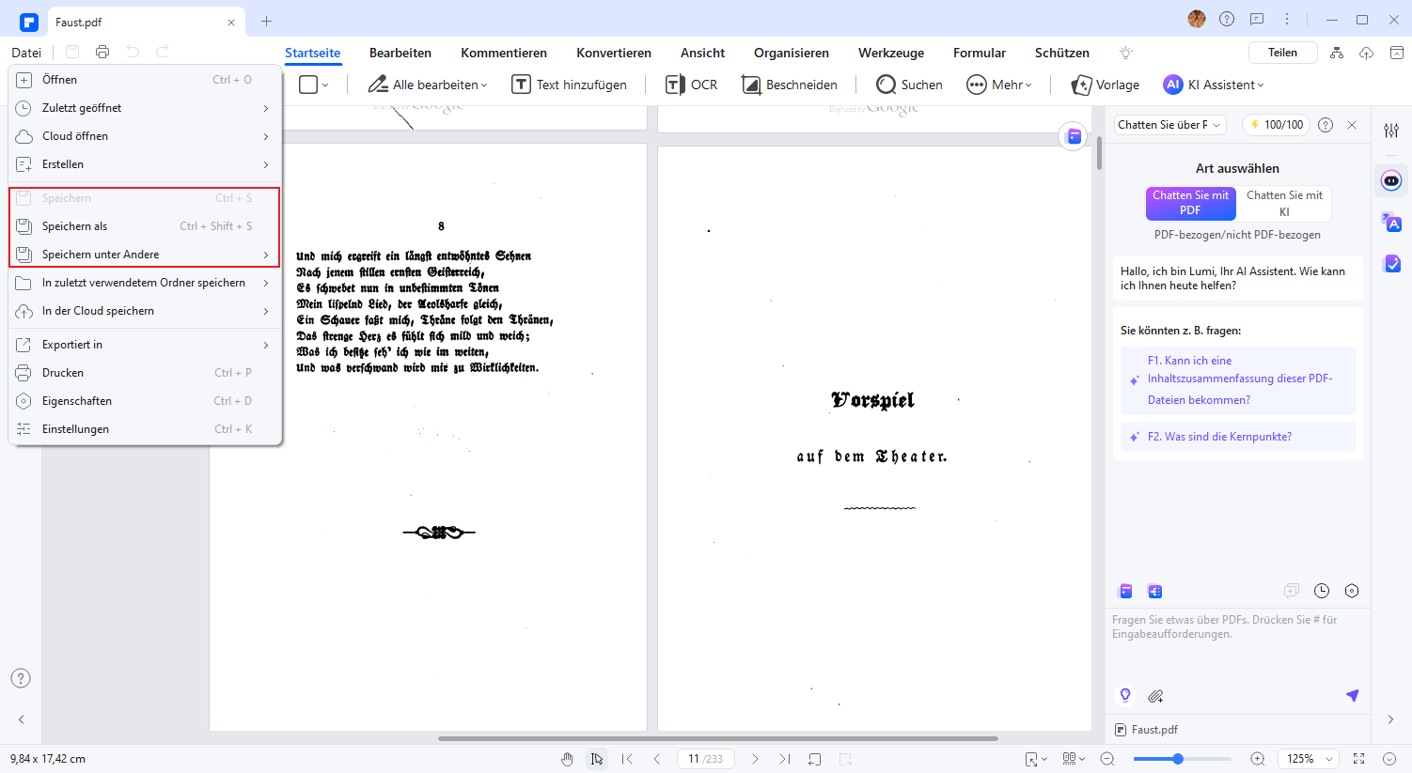Click the attachment paperclip icon in chat
Image resolution: width=1412 pixels, height=773 pixels.
pyautogui.click(x=1155, y=696)
